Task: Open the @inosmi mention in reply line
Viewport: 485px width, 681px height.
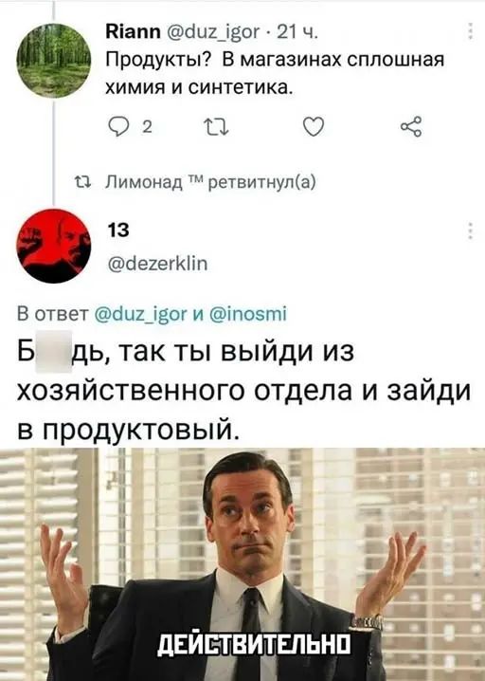Action: point(248,313)
